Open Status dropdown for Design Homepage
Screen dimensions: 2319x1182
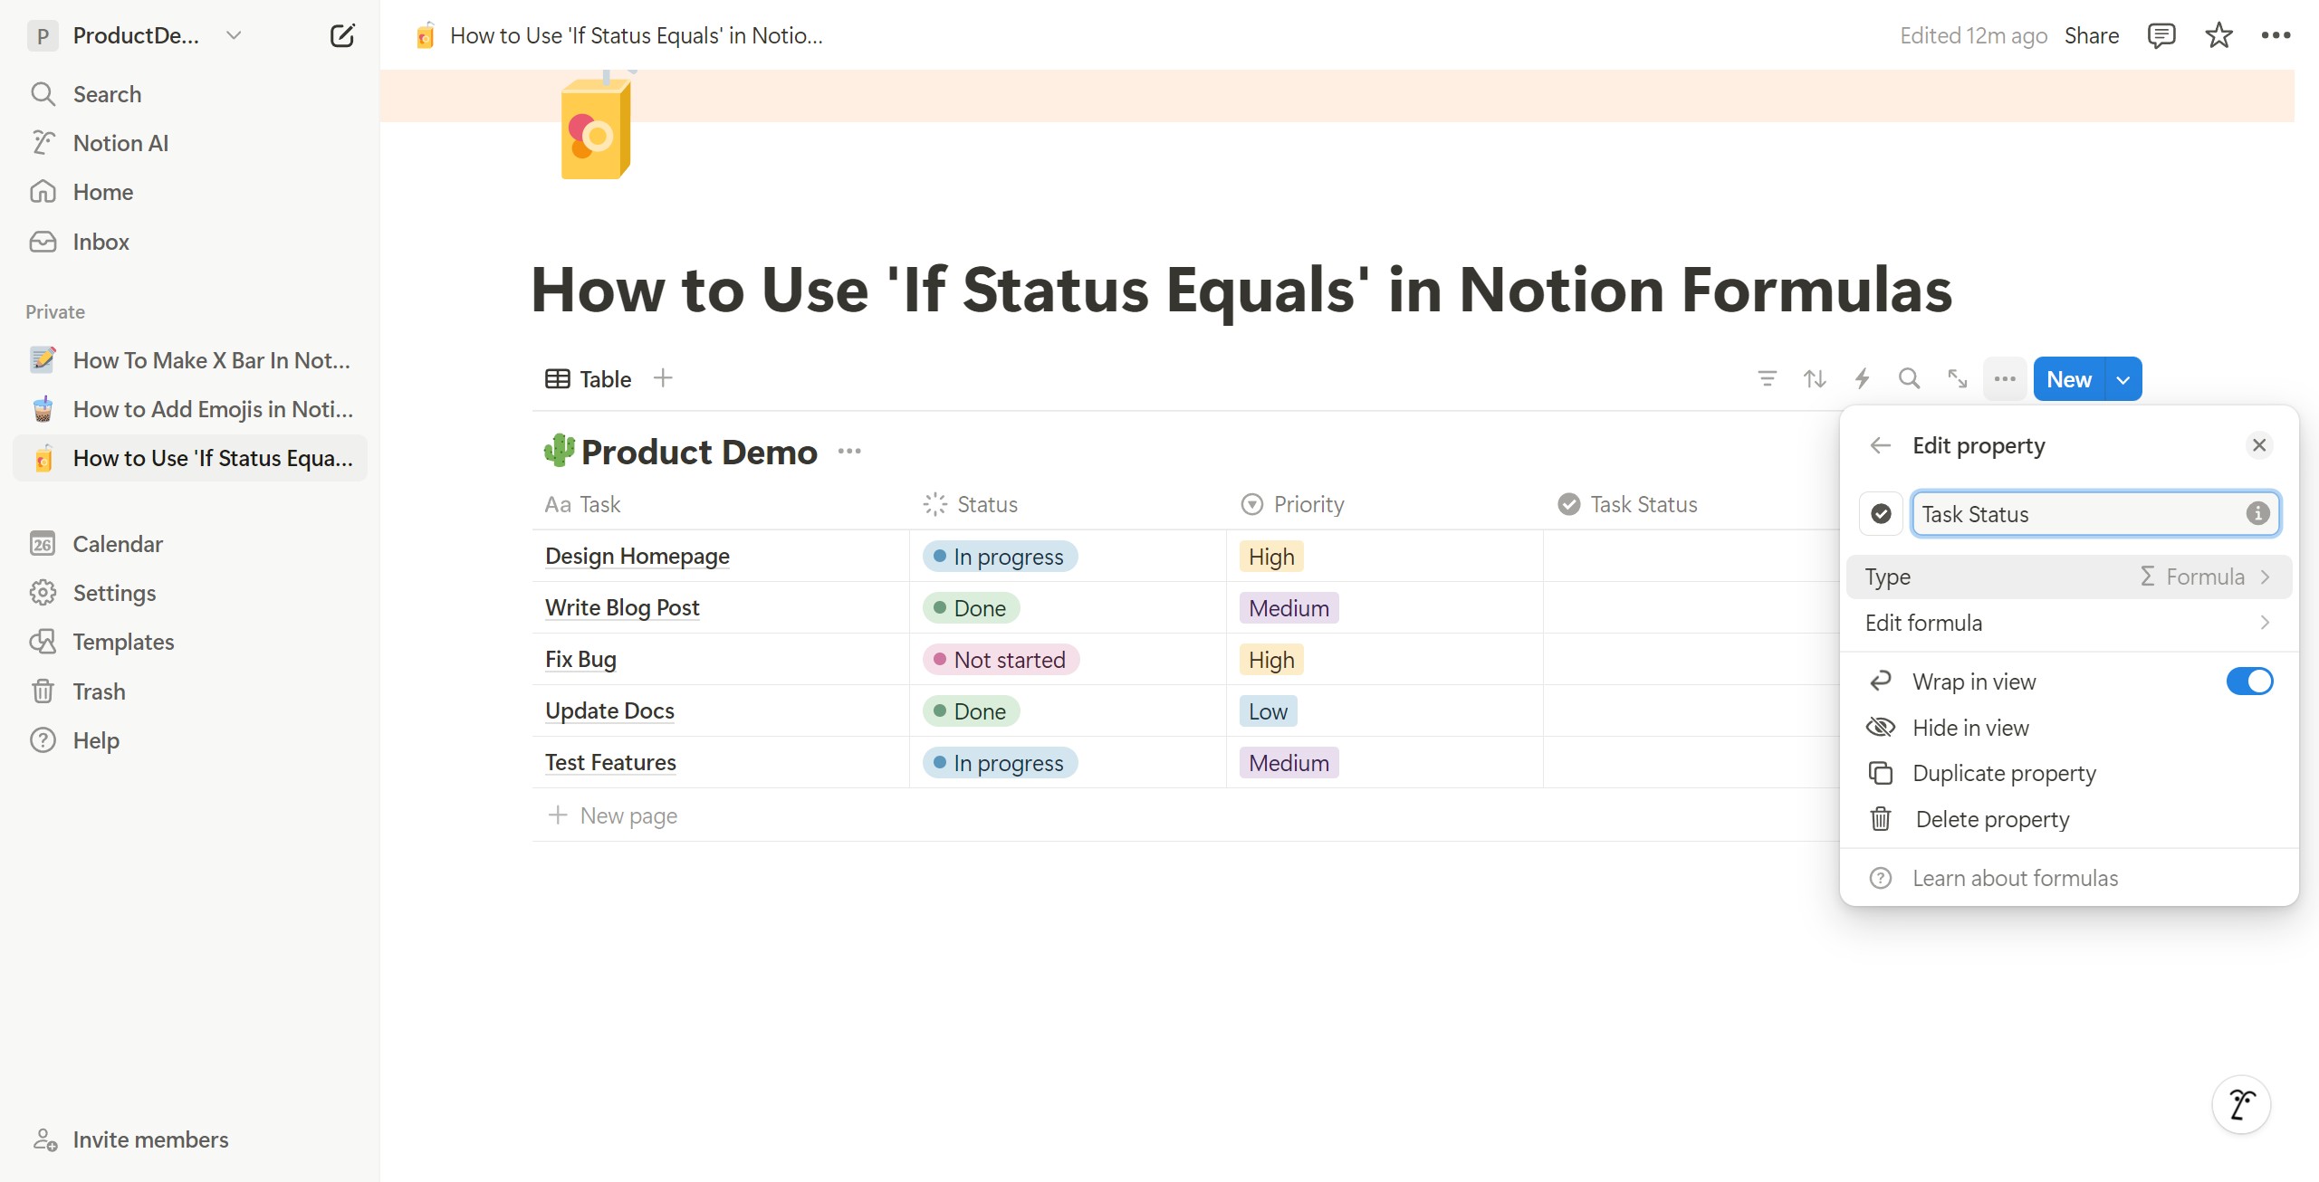coord(1000,557)
